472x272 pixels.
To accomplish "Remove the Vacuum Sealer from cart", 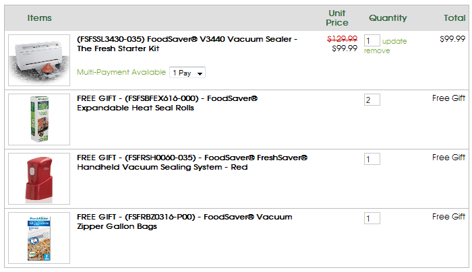I will 377,50.
